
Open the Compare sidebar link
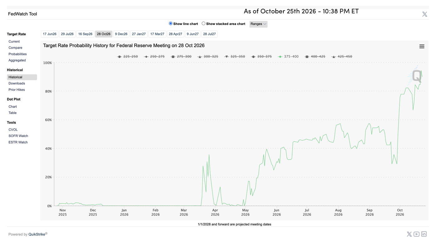click(x=15, y=48)
